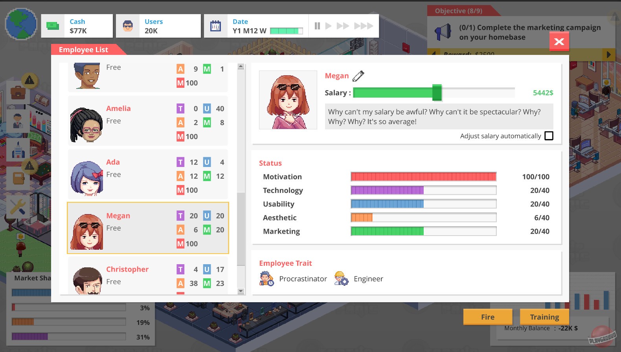Select Christopher in the employee list
The height and width of the screenshot is (352, 621).
(x=148, y=276)
